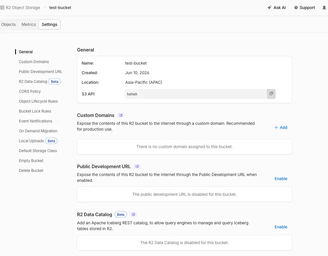Click the Apache Iceberg REST catalog description
The image size is (328, 256).
coord(162,226)
